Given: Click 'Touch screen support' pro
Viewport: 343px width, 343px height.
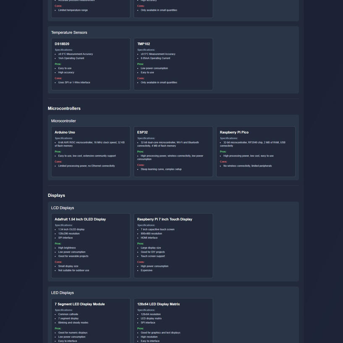Looking at the screenshot, I should click(153, 256).
